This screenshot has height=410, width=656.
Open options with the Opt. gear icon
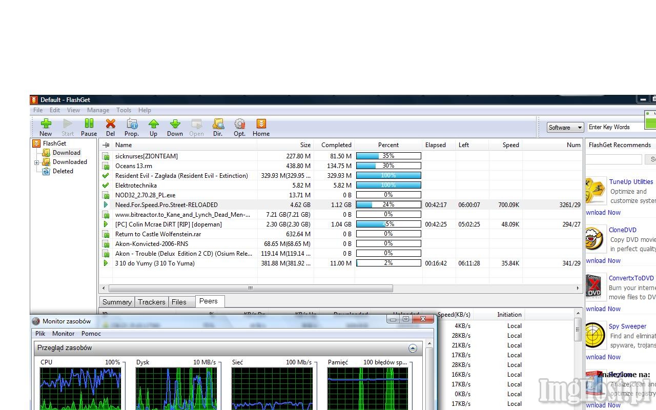[x=239, y=127]
